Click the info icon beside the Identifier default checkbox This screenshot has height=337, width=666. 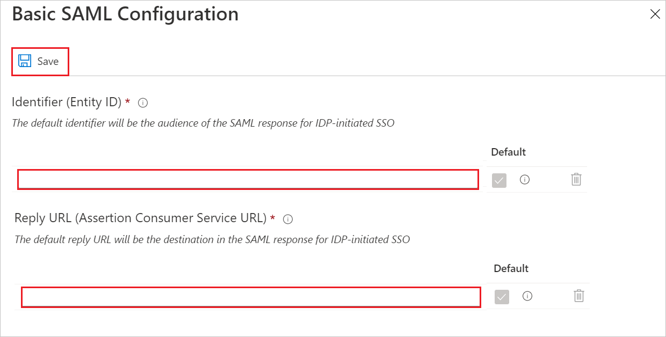click(x=524, y=180)
